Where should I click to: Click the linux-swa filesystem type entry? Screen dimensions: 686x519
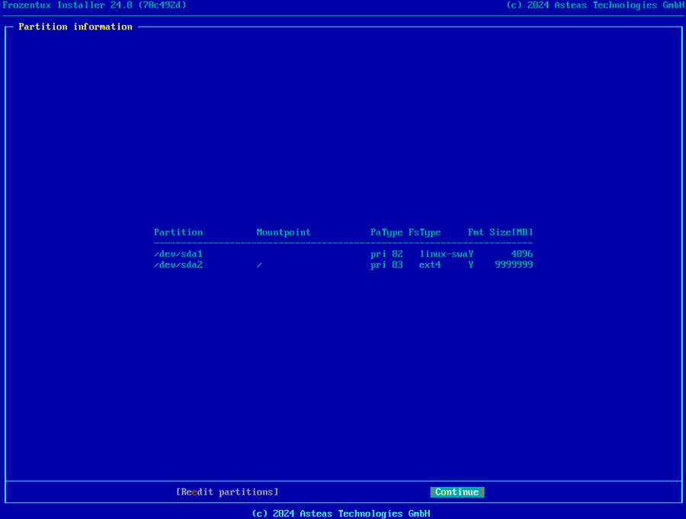pyautogui.click(x=444, y=254)
